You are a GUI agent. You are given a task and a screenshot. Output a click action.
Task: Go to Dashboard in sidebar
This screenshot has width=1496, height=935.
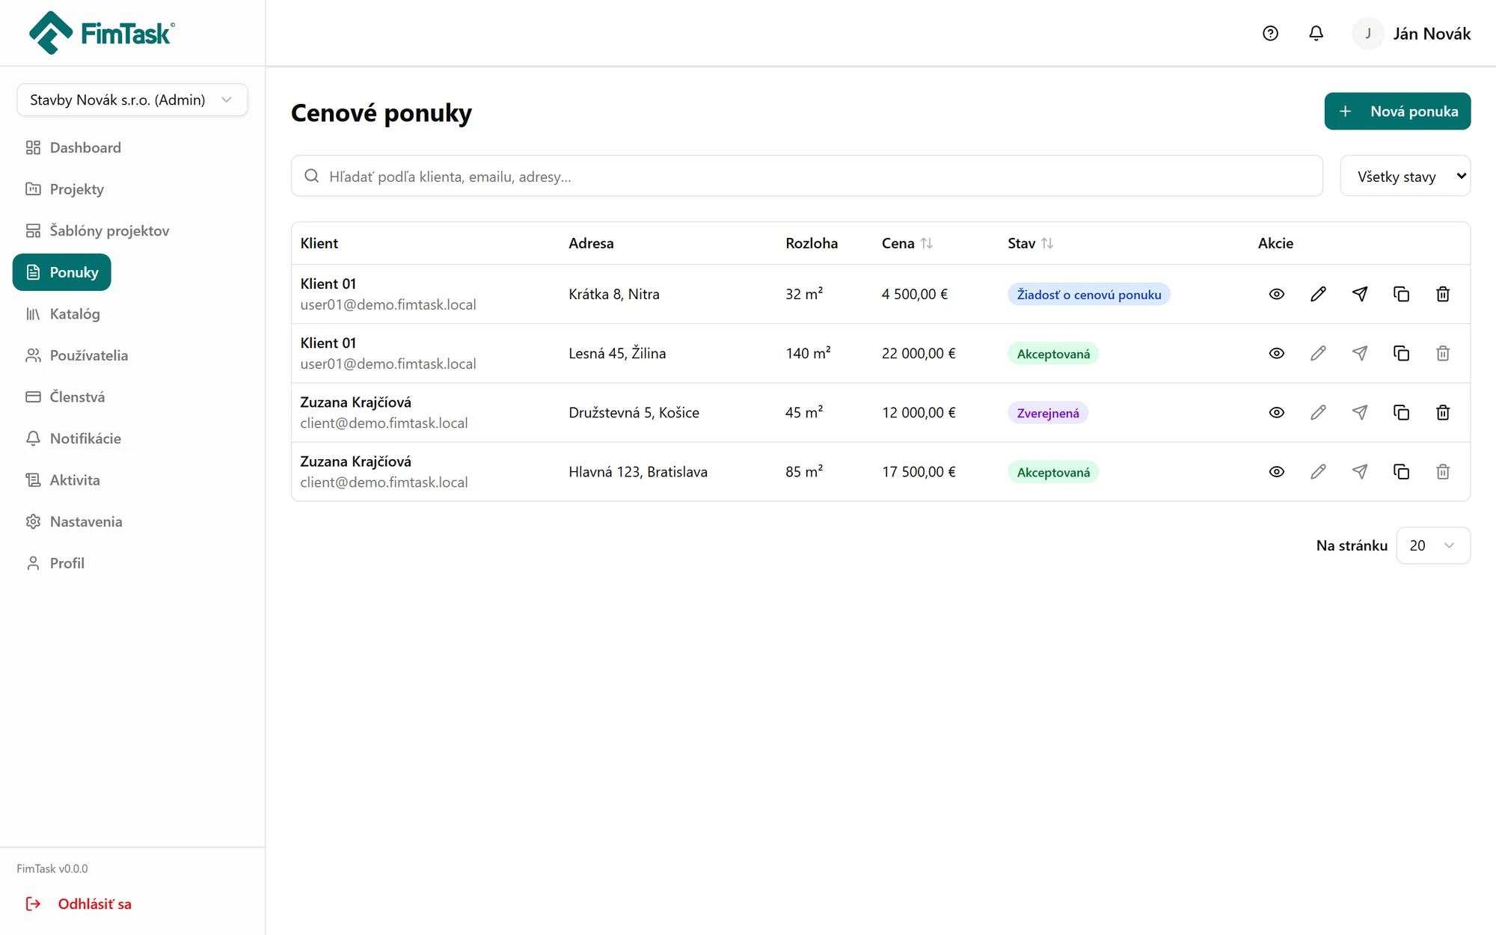click(x=73, y=148)
